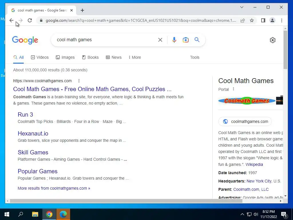Open File Explorer from the taskbar
The width and height of the screenshot is (293, 220).
(x=35, y=214)
